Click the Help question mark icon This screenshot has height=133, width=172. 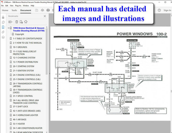(x=159, y=10)
